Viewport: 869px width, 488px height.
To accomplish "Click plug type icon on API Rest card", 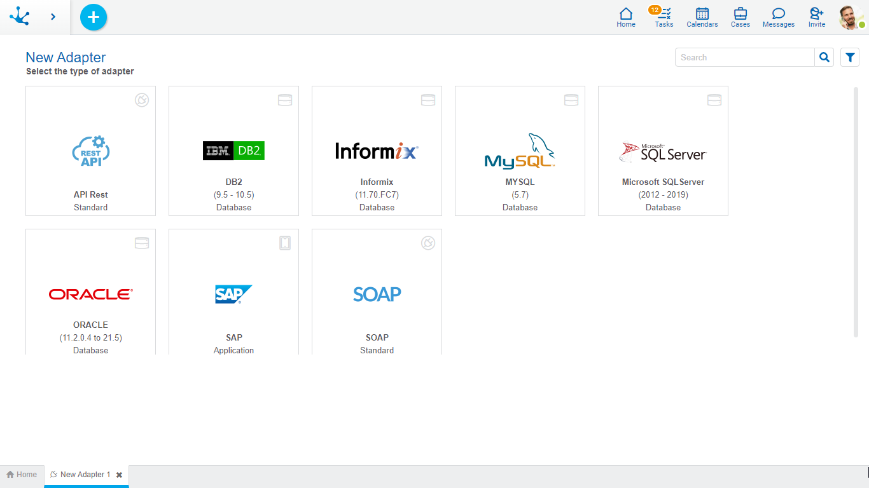I will pyautogui.click(x=142, y=100).
